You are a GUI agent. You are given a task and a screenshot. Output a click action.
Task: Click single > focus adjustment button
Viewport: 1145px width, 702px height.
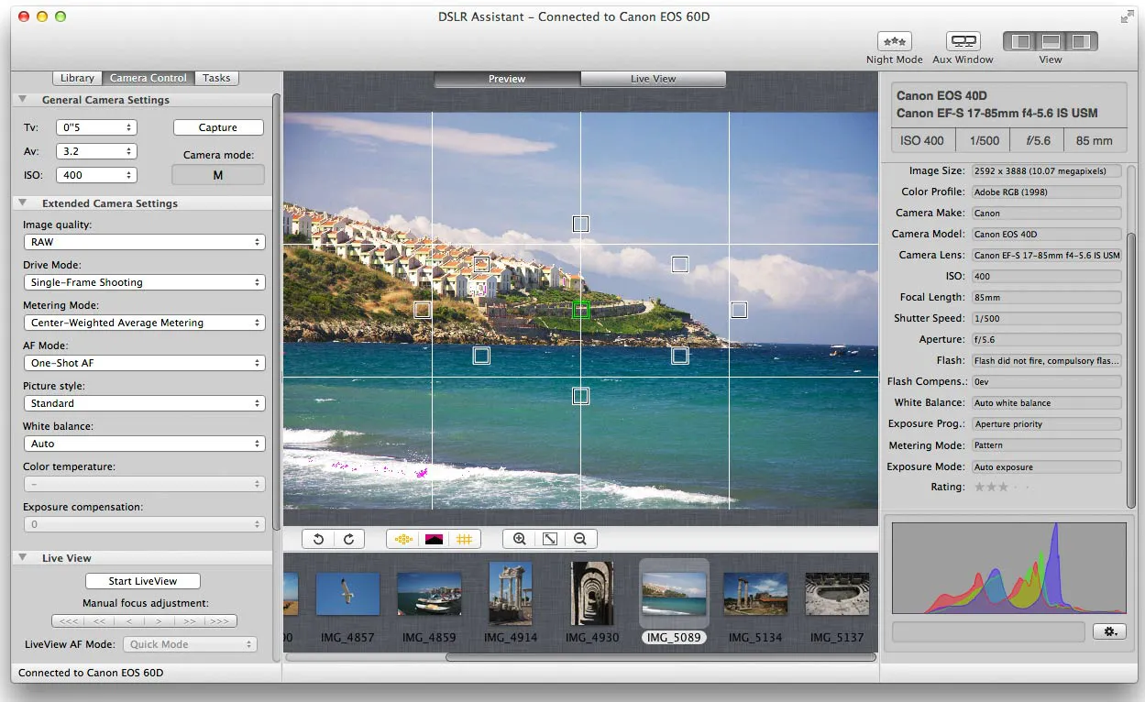[x=160, y=621]
